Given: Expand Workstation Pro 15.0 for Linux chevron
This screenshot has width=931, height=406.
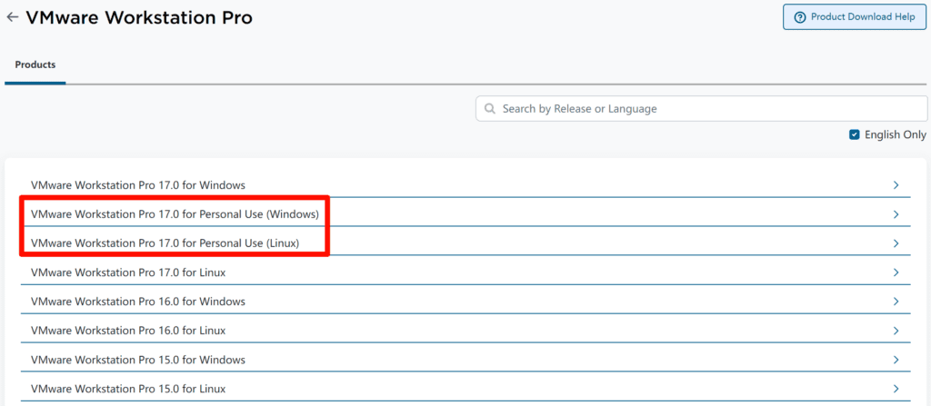Looking at the screenshot, I should click(896, 389).
